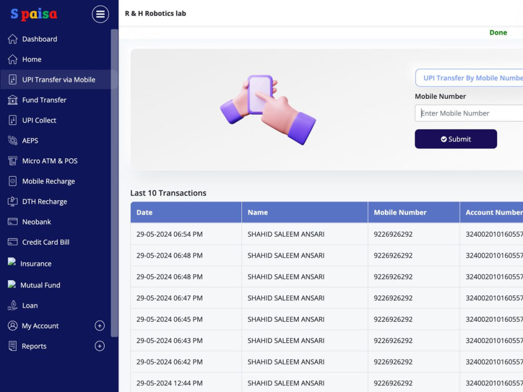
Task: Click the Fund Transfer bank icon
Action: pyautogui.click(x=13, y=100)
